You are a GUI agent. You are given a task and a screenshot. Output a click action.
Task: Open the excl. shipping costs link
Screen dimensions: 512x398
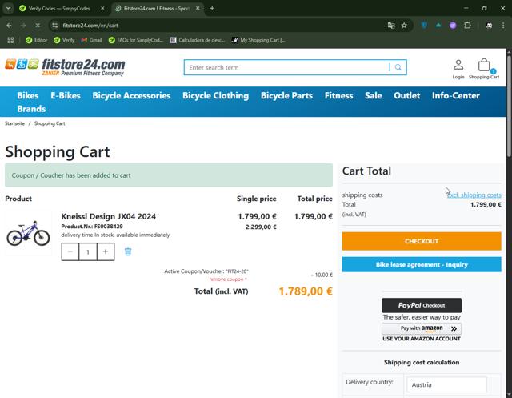[474, 195]
